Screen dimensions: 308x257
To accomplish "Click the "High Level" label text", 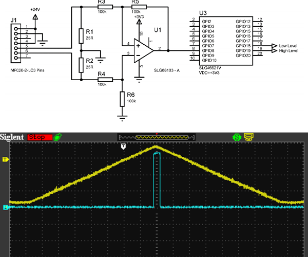I will 288,51.
